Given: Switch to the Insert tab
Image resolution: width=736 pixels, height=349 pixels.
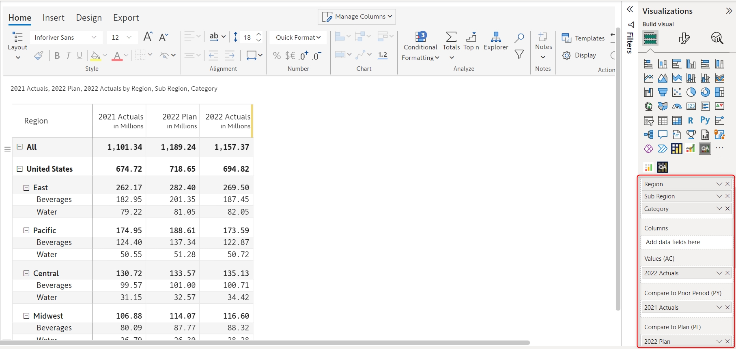Looking at the screenshot, I should pos(53,18).
